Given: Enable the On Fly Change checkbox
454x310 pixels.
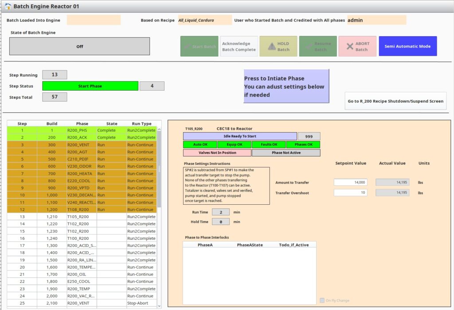Looking at the screenshot, I should [321, 300].
